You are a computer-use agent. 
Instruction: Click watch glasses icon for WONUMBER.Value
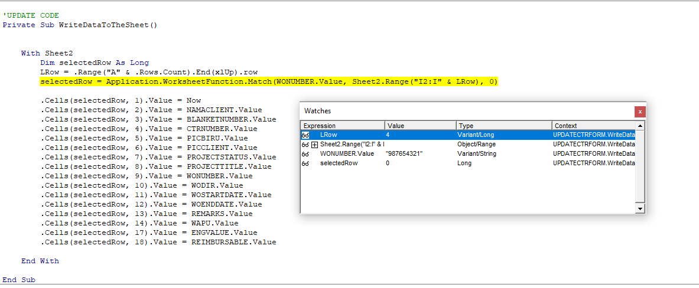click(x=305, y=154)
